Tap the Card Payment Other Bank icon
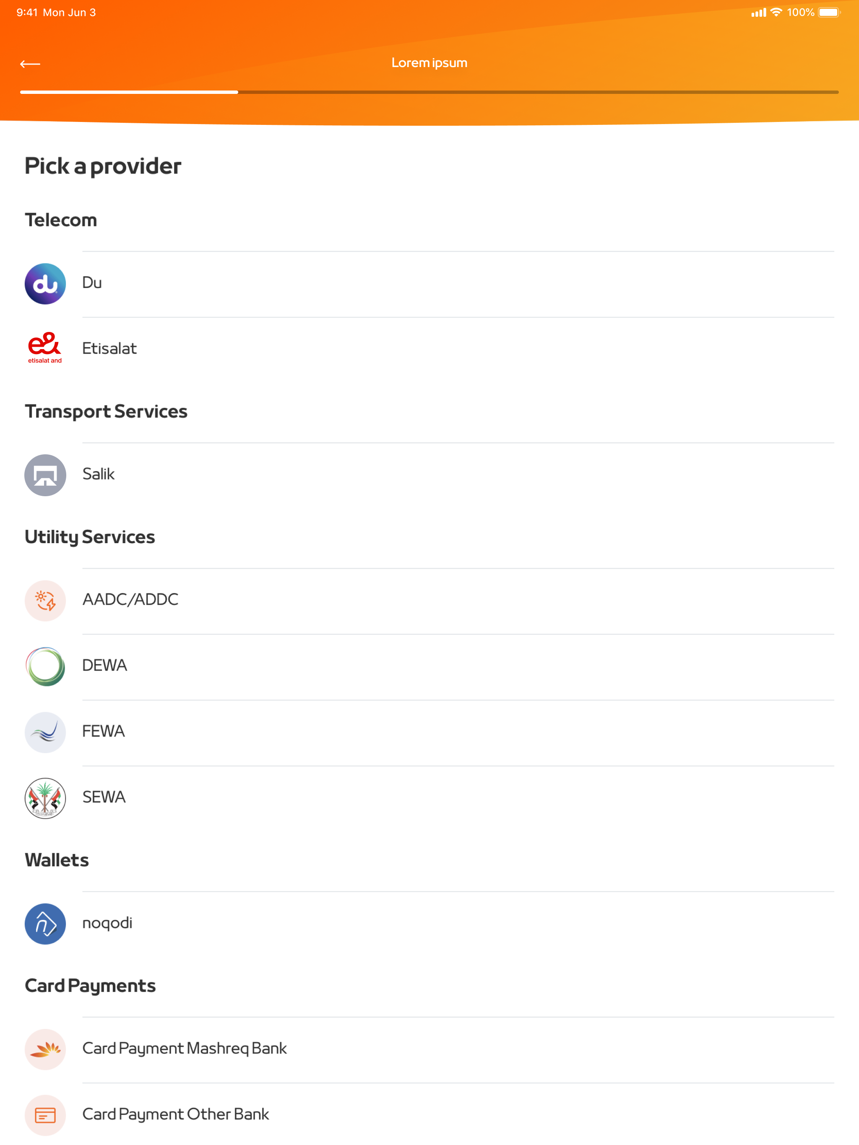 (x=45, y=1115)
